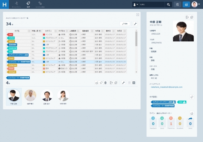203x142 pixels.
Task: Click the 編集 edit button
Action: tap(125, 24)
